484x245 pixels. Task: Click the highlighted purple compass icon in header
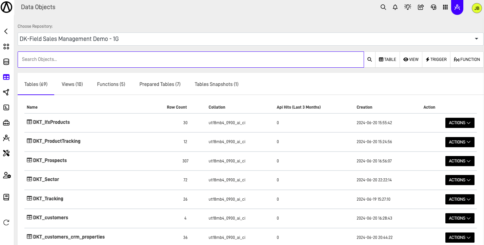pyautogui.click(x=457, y=7)
